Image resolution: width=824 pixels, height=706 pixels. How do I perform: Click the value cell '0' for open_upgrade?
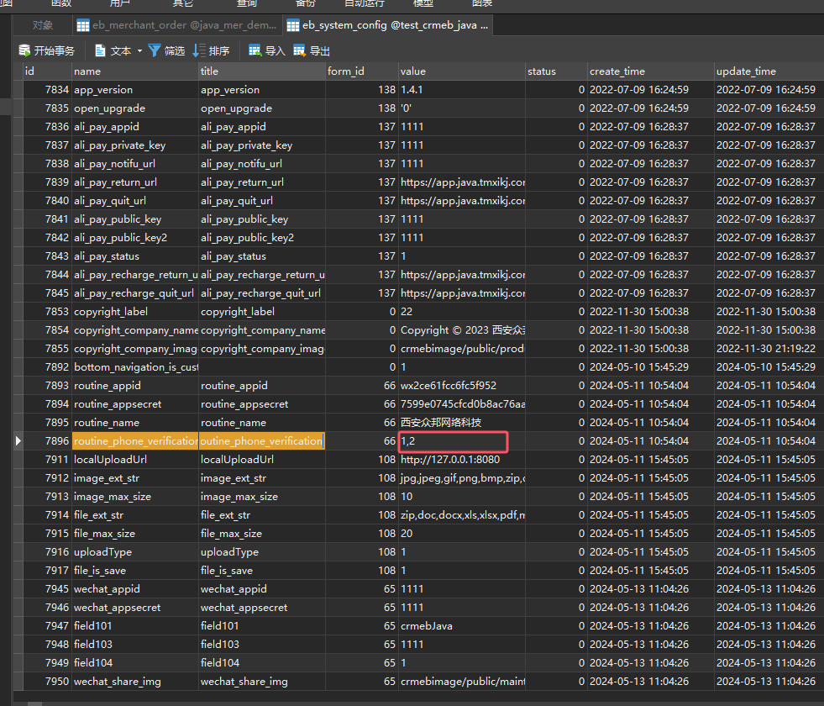[x=461, y=108]
